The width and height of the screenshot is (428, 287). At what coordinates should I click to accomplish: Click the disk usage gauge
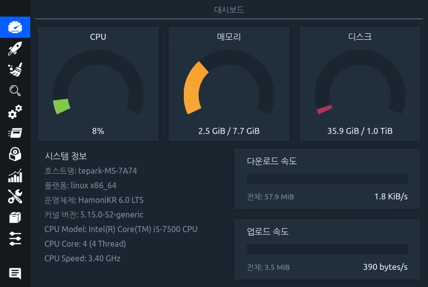[x=324, y=109]
